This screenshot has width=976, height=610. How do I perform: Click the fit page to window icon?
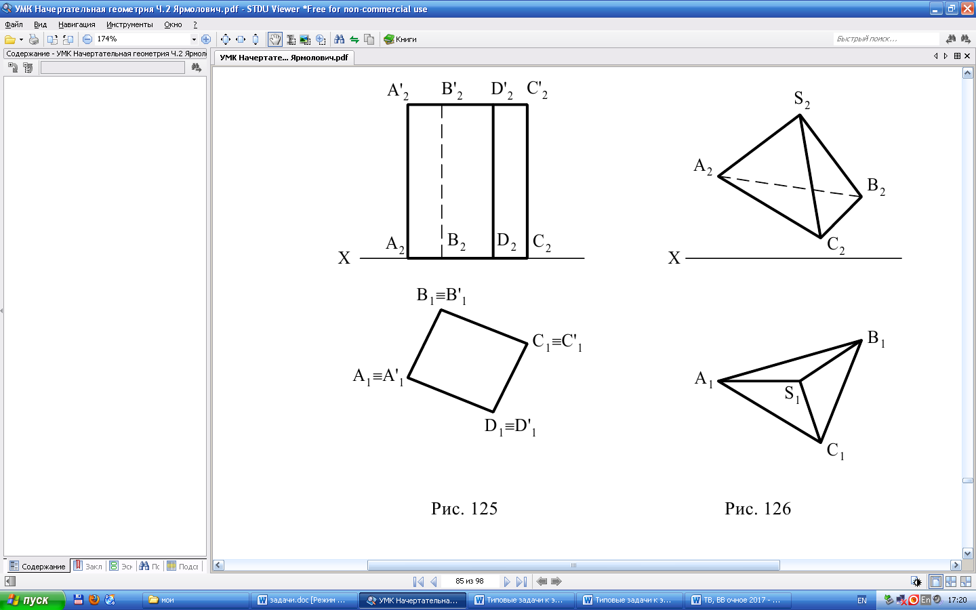[226, 39]
